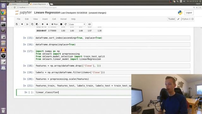Open the command palette keyboard icon

(89, 24)
